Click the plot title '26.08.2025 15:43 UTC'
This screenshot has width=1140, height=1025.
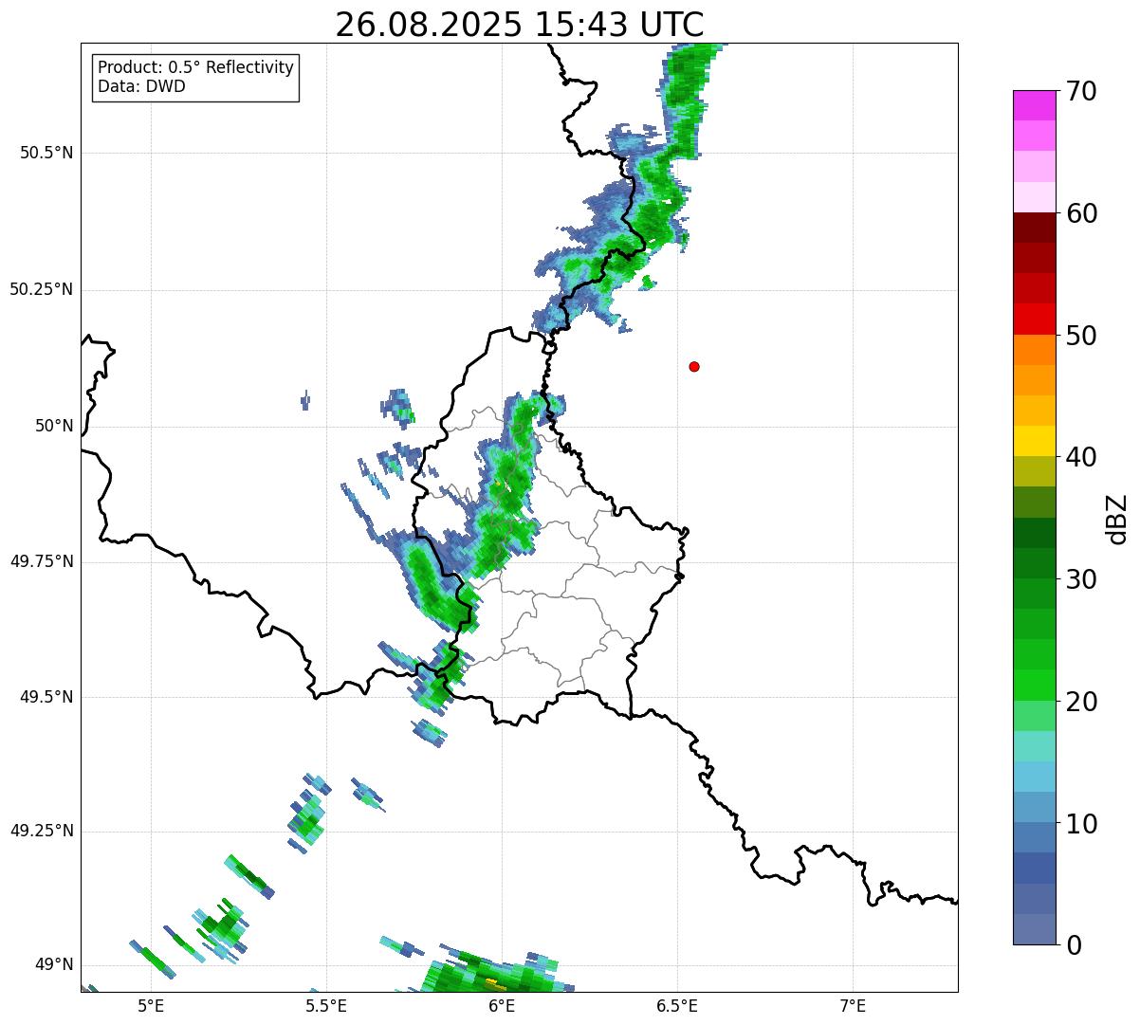click(x=520, y=25)
